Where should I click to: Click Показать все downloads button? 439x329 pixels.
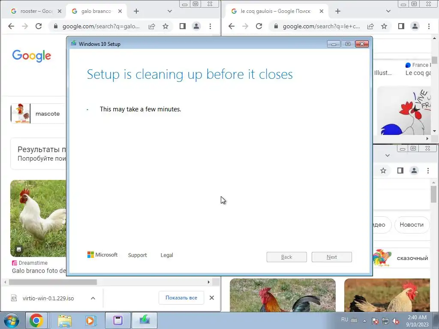181,298
